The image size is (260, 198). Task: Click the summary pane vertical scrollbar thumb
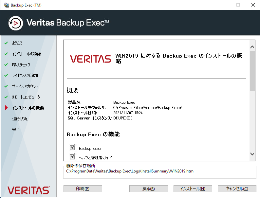tap(252, 71)
